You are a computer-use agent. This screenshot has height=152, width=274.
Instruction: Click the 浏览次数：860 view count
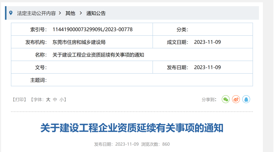coord(155,144)
